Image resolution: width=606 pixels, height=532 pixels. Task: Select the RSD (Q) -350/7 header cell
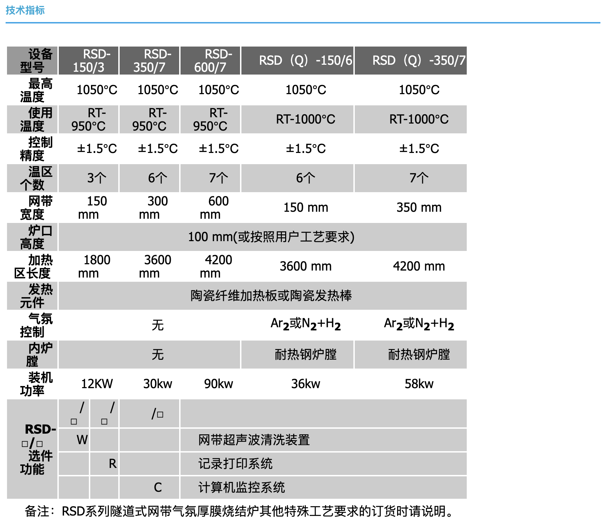411,61
